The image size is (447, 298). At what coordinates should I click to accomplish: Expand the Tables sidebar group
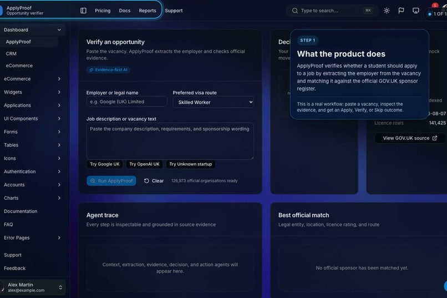pos(33,145)
